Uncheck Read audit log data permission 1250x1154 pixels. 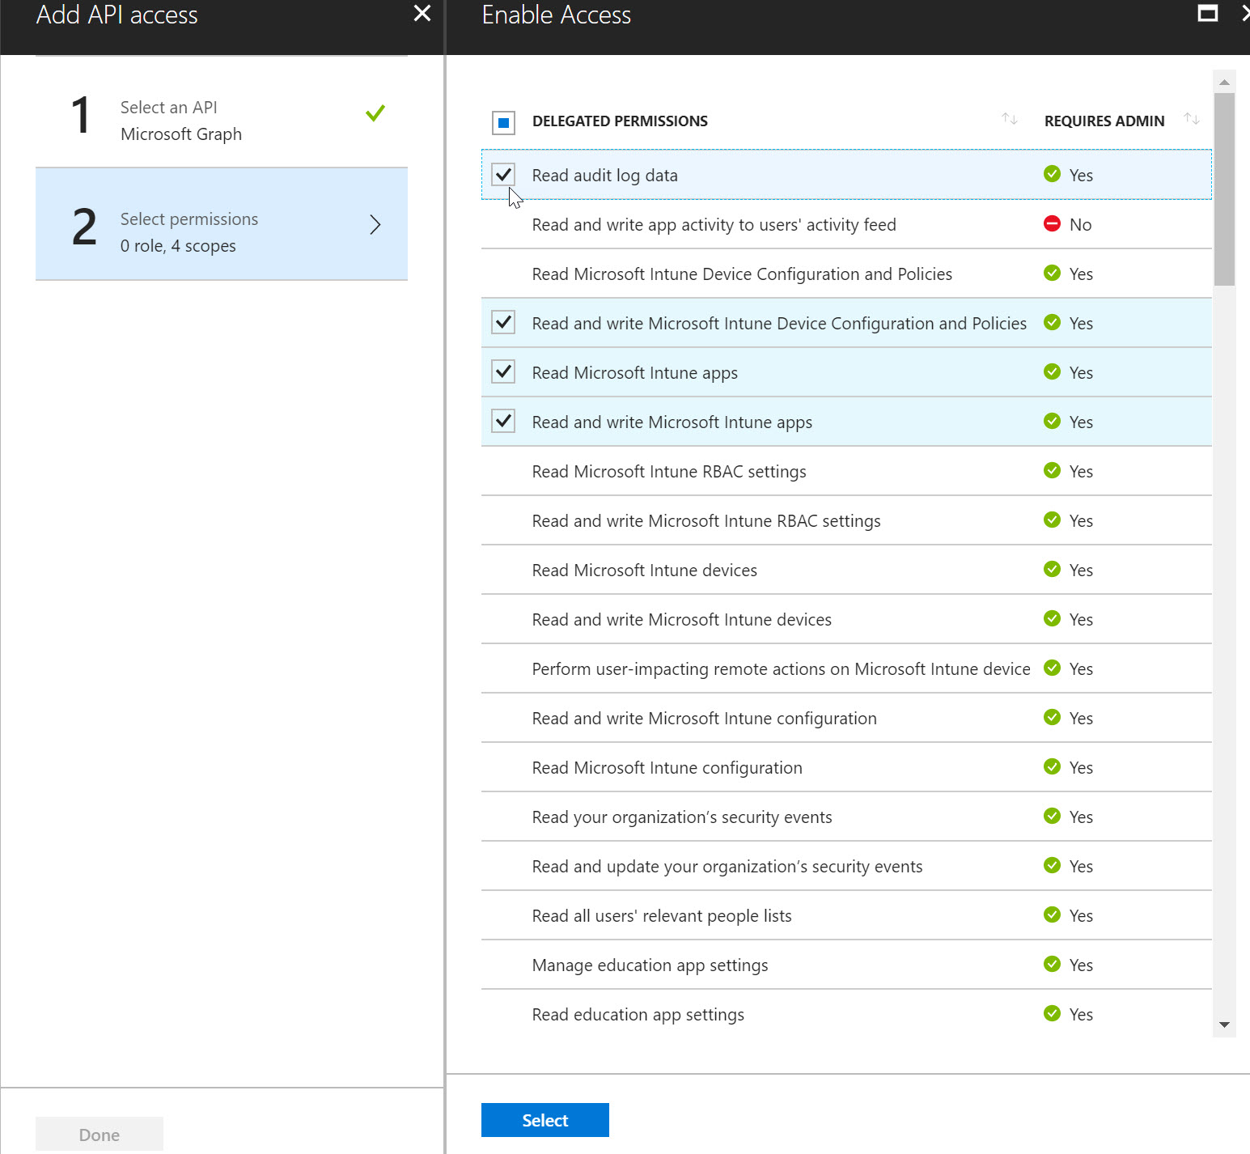point(503,174)
